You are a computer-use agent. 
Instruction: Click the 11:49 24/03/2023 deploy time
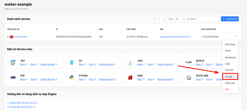coord(210,37)
